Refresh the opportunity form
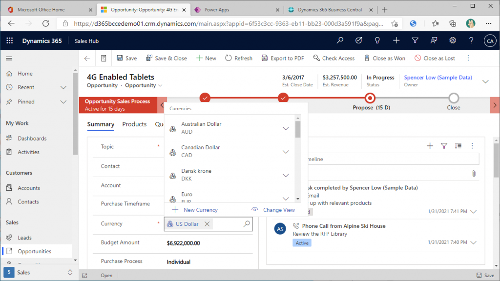Image resolution: width=500 pixels, height=281 pixels. point(238,59)
